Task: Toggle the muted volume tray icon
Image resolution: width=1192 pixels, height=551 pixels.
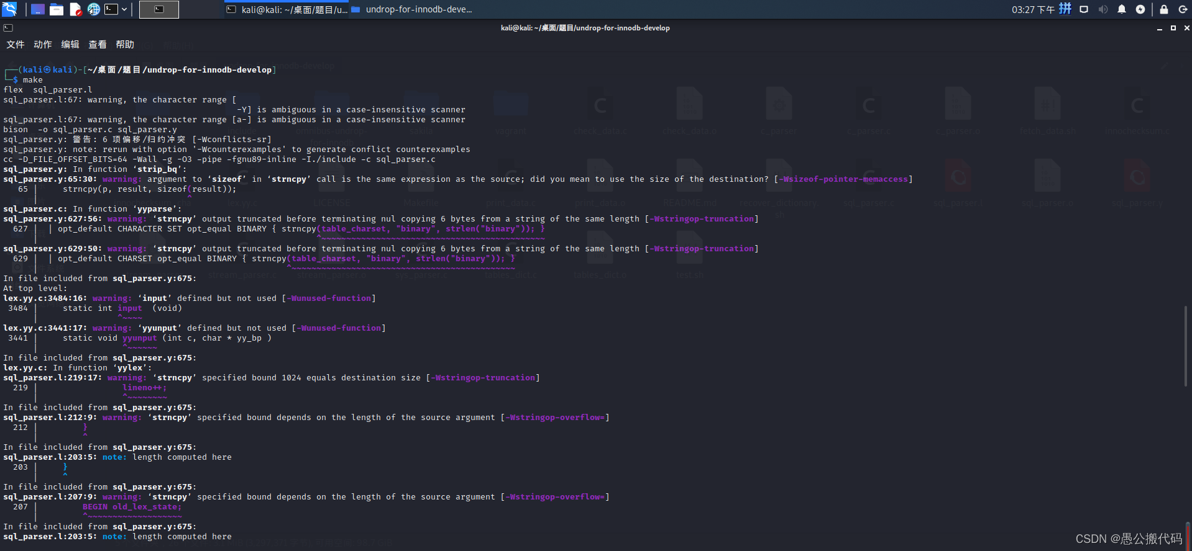Action: [1103, 9]
